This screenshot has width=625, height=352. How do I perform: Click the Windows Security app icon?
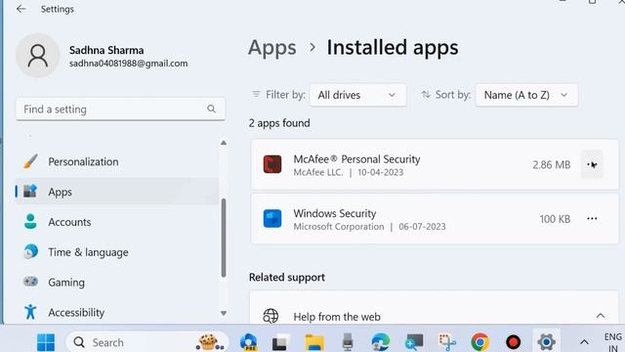click(x=272, y=219)
